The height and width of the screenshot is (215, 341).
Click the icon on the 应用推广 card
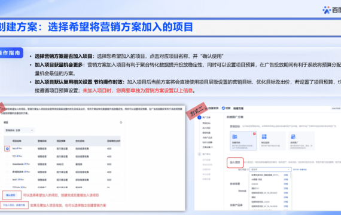pos(293,137)
